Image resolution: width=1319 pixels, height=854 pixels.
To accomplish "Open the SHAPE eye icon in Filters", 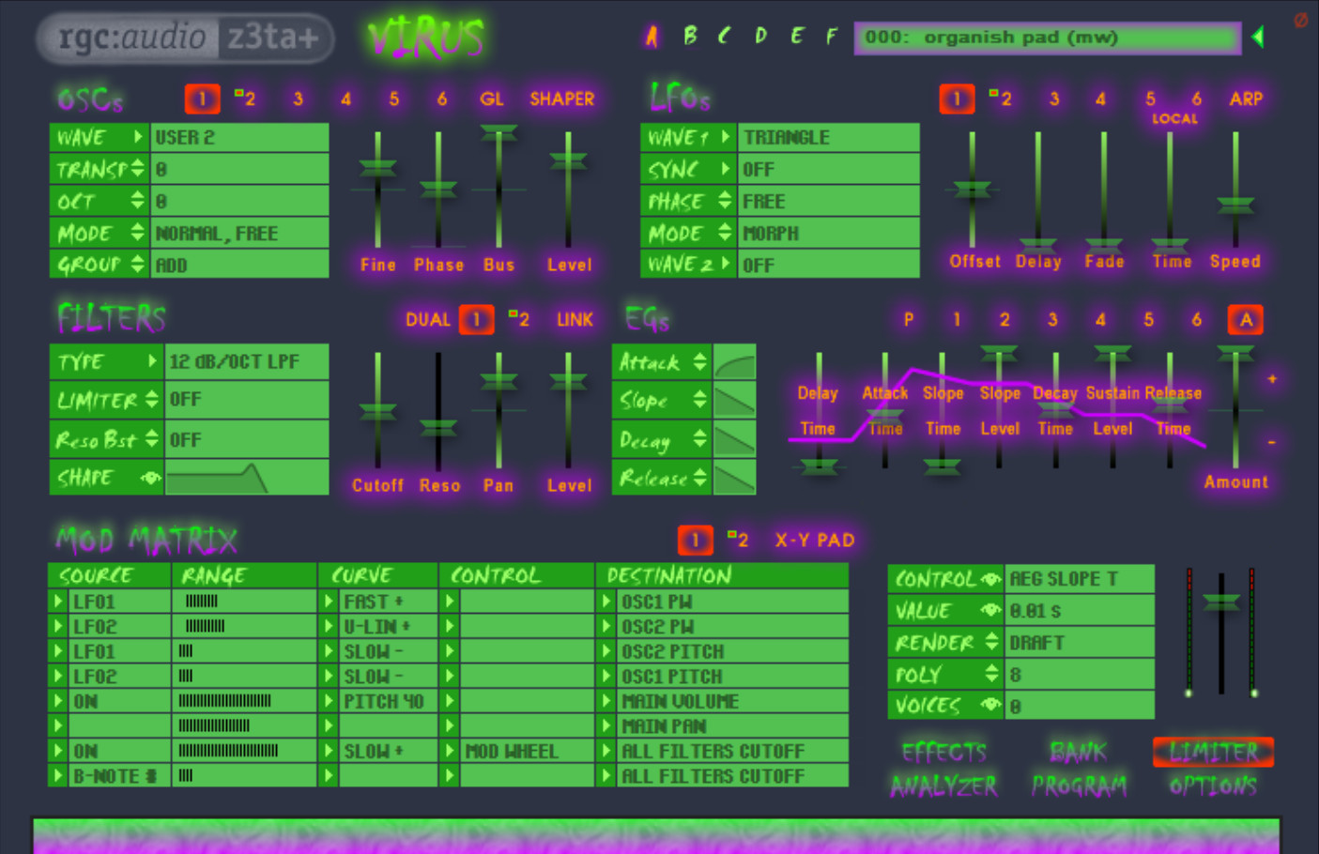I will 150,478.
